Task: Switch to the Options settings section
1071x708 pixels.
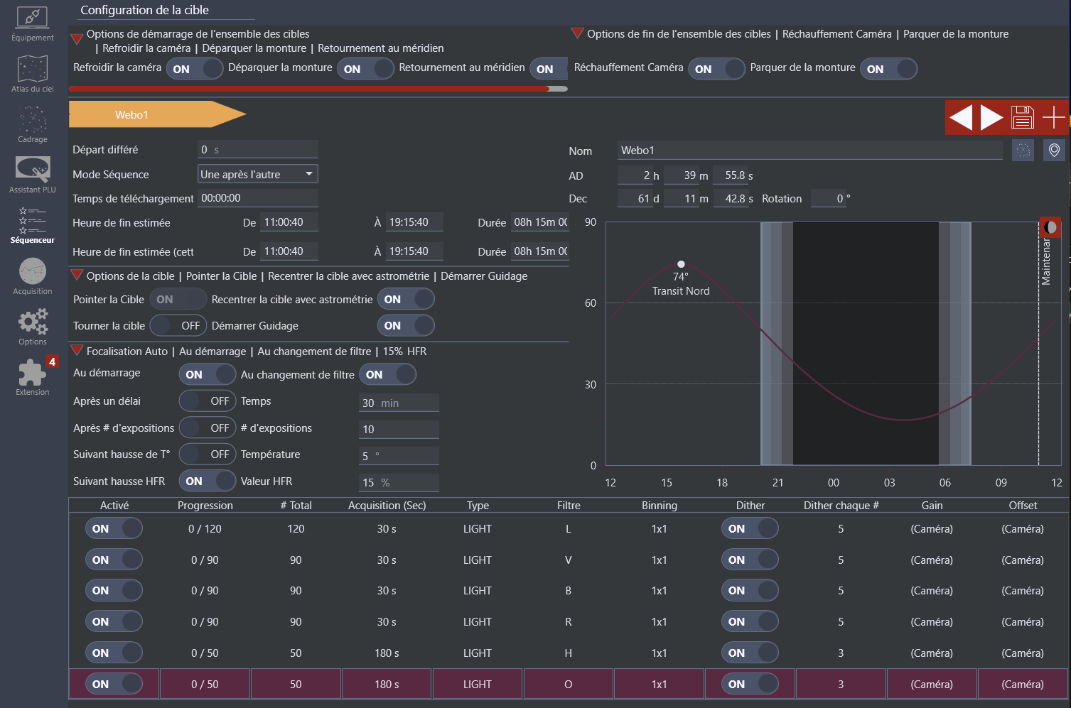Action: pos(33,327)
